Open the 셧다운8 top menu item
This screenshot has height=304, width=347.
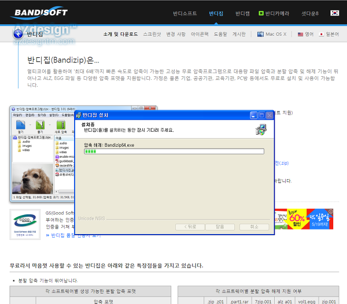point(310,13)
